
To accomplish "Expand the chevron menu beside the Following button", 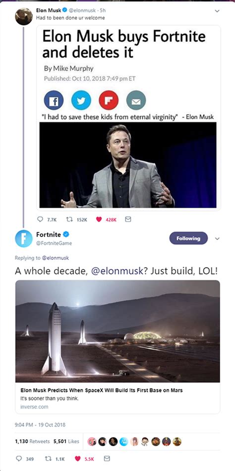I will pyautogui.click(x=217, y=239).
